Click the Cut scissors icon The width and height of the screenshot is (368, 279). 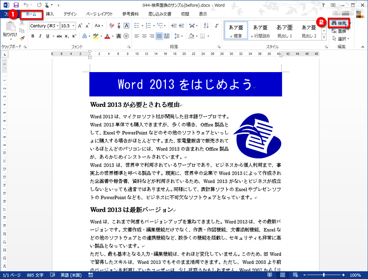(22, 23)
